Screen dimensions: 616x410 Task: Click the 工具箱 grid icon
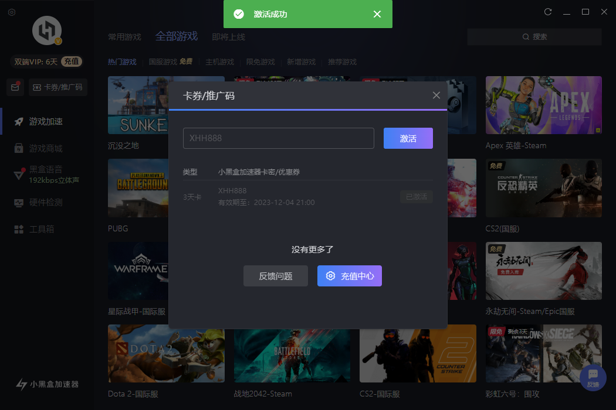[x=19, y=230]
